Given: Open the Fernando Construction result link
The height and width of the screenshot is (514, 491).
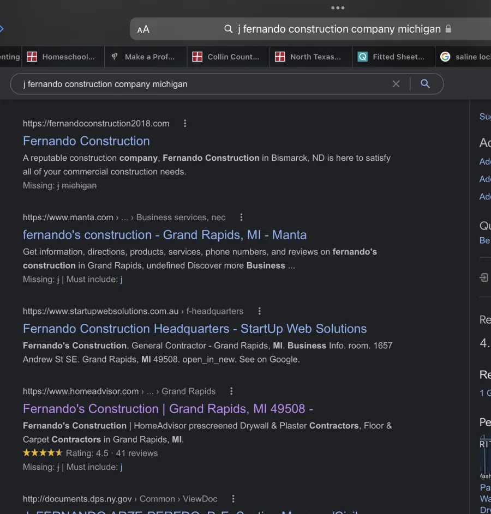Looking at the screenshot, I should pos(86,141).
